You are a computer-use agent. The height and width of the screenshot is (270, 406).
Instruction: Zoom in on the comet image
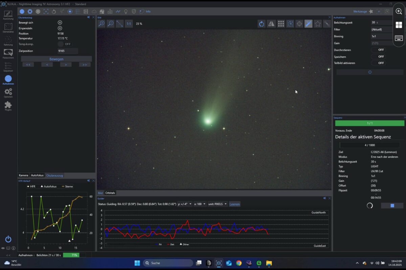[101, 24]
